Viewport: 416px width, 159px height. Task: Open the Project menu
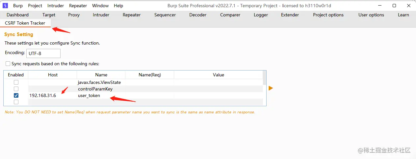(x=35, y=6)
